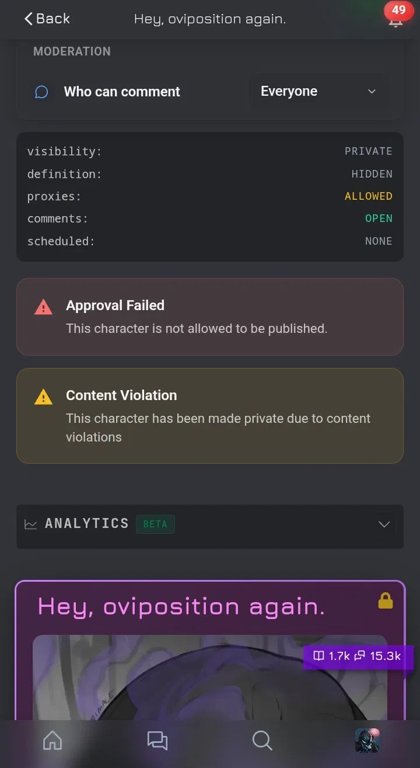
Task: Open the character card image thumbnail
Action: [x=210, y=677]
